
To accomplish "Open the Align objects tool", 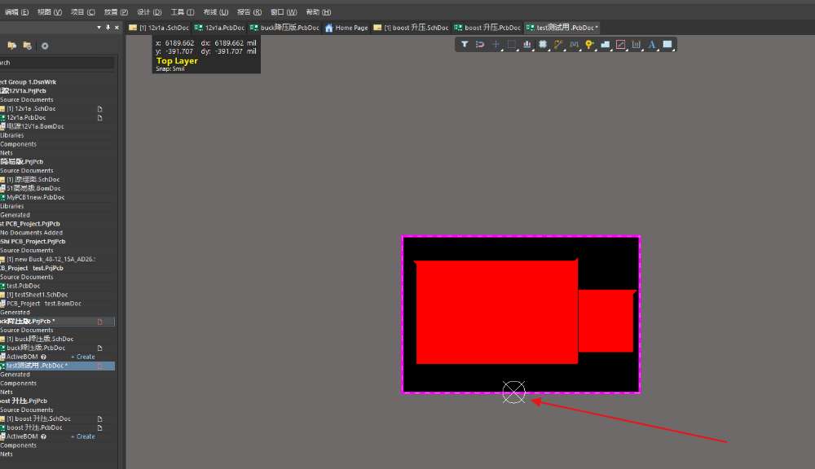I will coord(527,45).
